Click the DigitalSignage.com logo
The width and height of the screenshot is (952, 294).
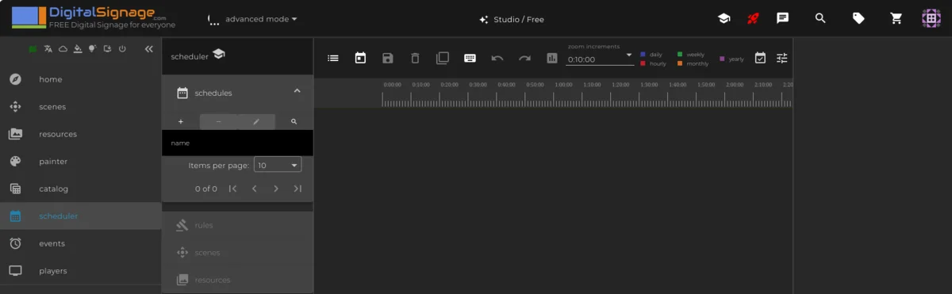[94, 18]
